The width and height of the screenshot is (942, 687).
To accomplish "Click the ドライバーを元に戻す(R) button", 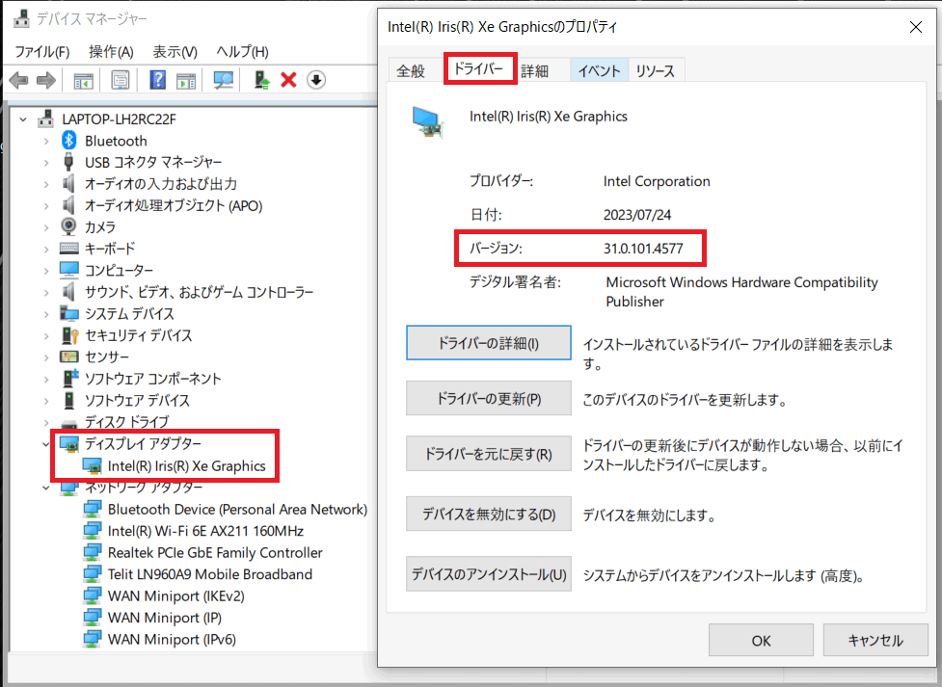I will (489, 454).
